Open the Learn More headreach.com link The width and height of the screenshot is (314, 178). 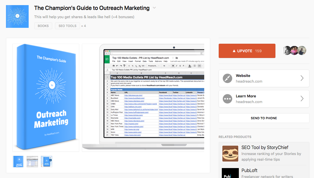coord(264,99)
